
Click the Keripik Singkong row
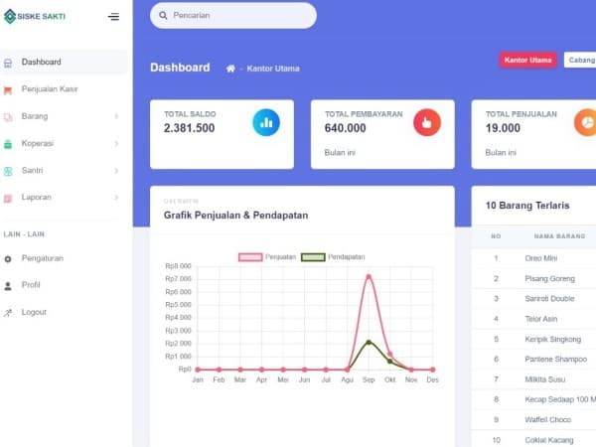click(x=533, y=339)
